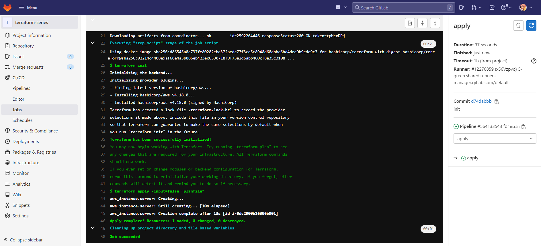This screenshot has width=541, height=246.
Task: Open Pipelines in CI/CD sidebar
Action: (x=21, y=88)
